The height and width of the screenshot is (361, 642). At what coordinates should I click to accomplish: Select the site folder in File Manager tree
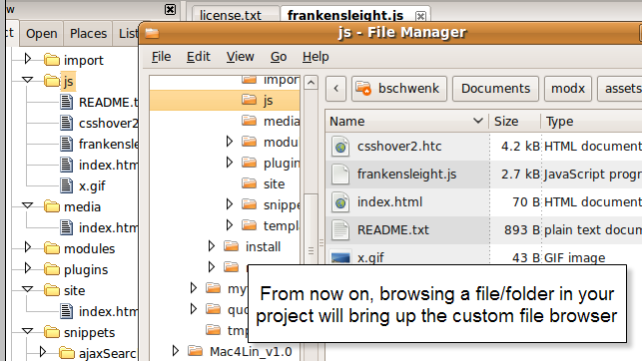tap(264, 183)
